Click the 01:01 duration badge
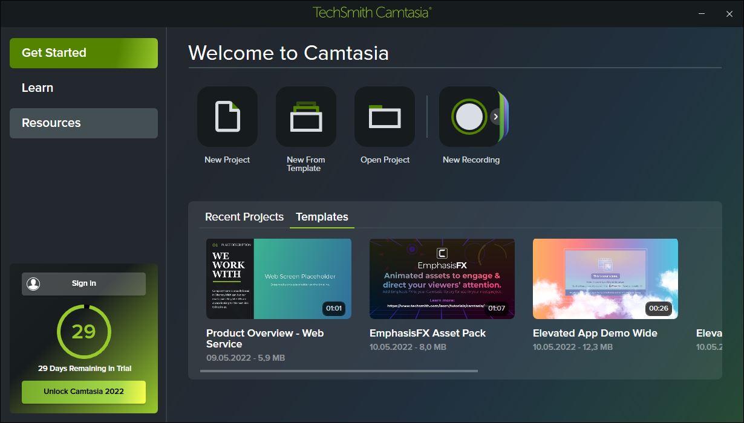 pyautogui.click(x=334, y=308)
